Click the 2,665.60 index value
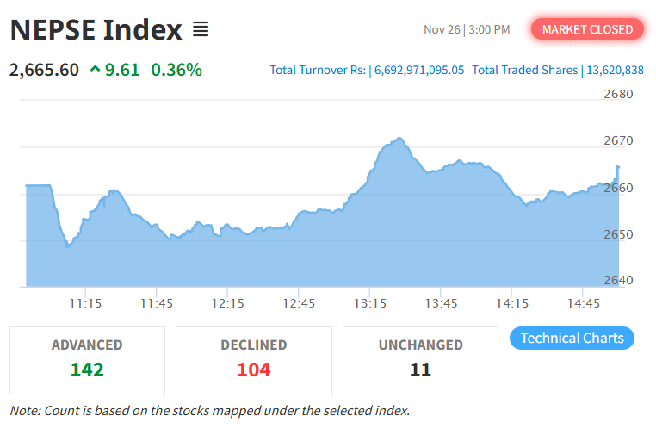Viewport: 656px width, 429px height. point(44,70)
